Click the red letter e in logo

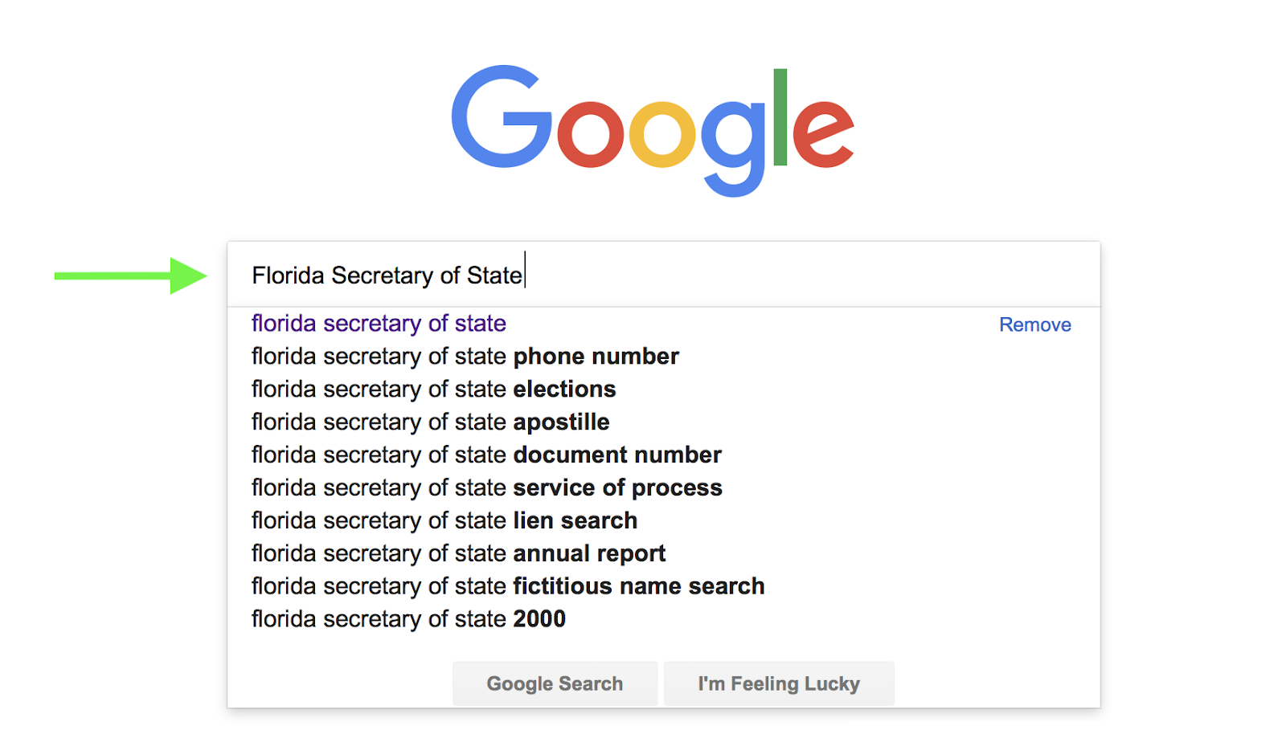coord(823,133)
